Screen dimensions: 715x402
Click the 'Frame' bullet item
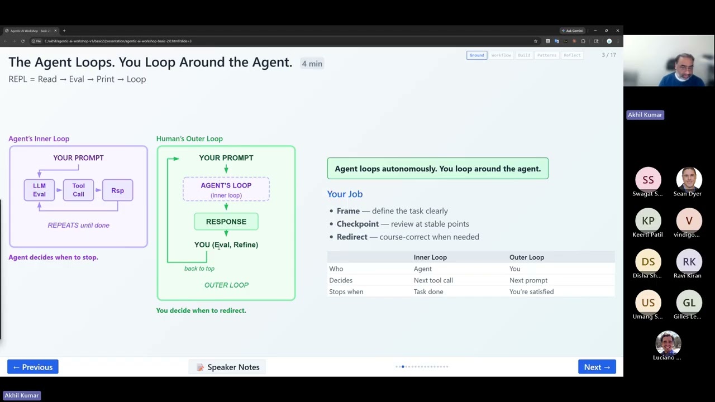[x=392, y=211]
